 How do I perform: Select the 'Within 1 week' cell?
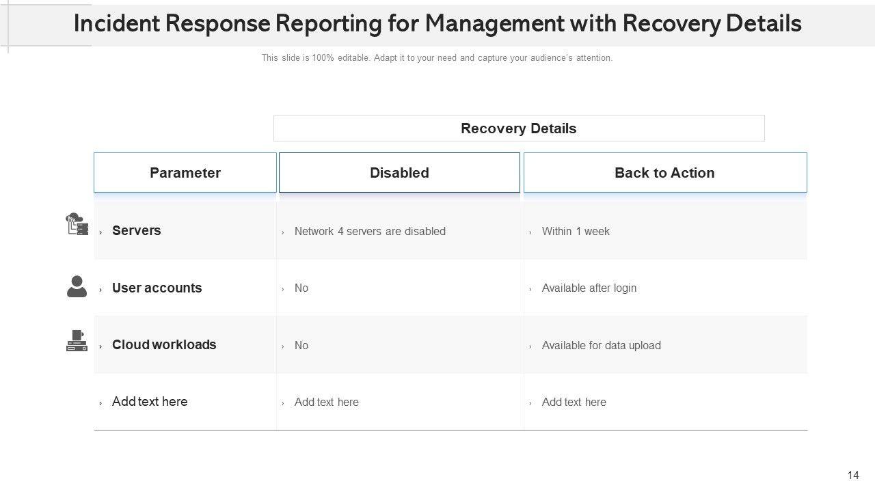coord(576,232)
